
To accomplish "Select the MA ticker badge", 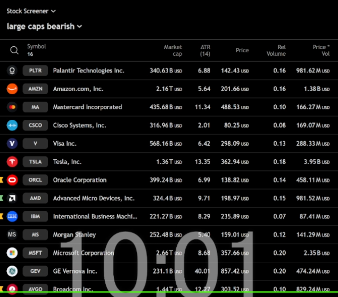I will pyautogui.click(x=35, y=107).
